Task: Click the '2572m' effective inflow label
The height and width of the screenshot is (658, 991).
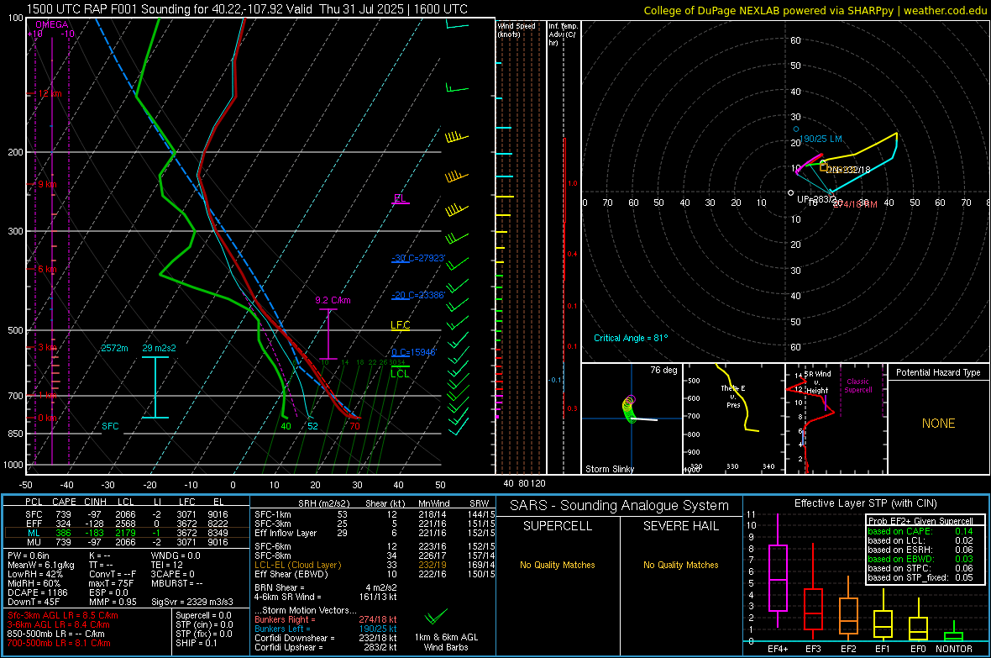Action: click(114, 348)
